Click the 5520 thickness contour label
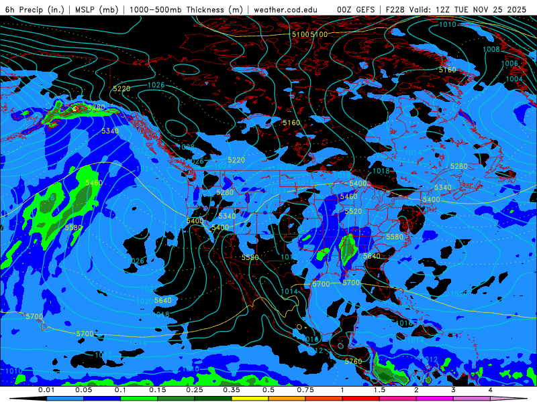Image resolution: width=537 pixels, height=402 pixels. [354, 211]
